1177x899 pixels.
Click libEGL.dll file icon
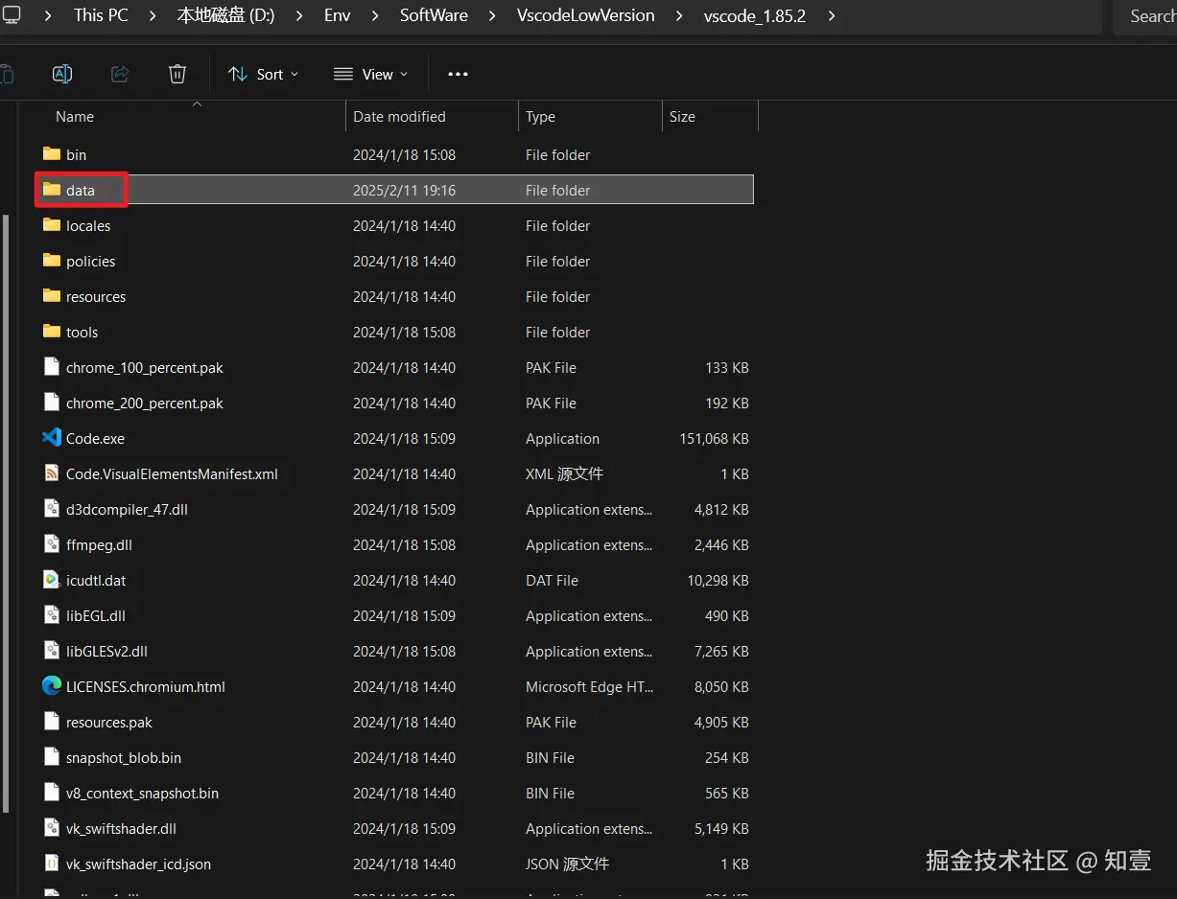[52, 615]
